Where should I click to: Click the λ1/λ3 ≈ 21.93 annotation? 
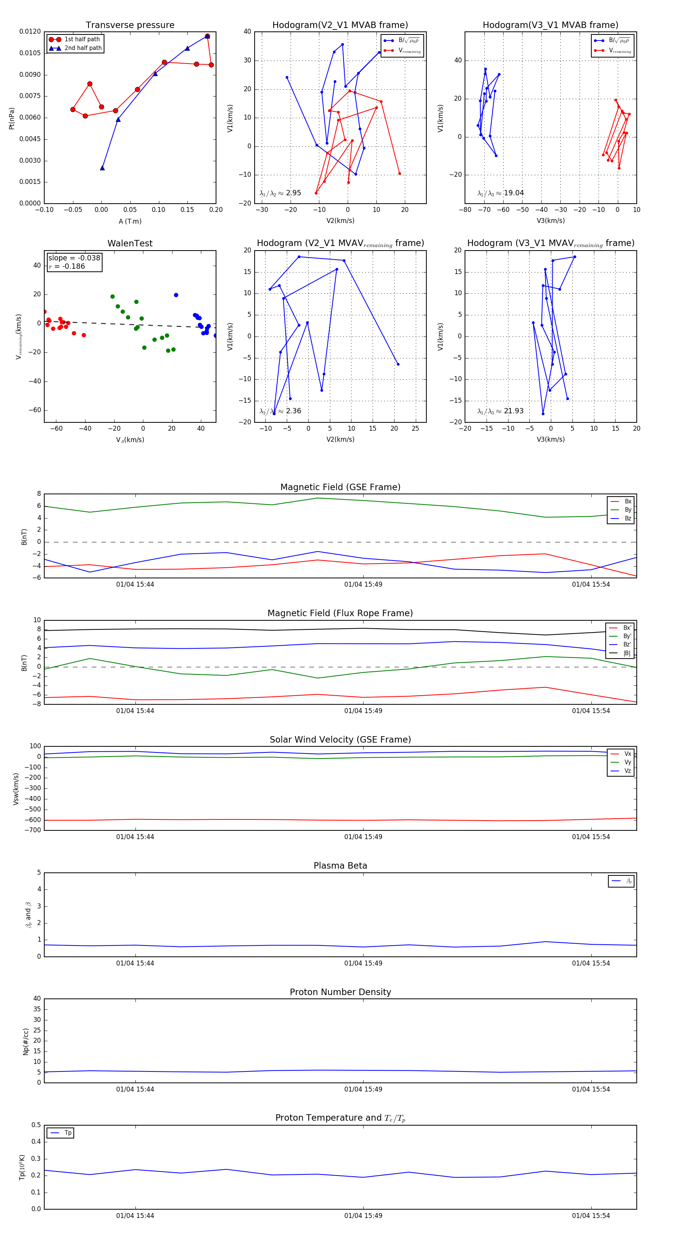tap(500, 411)
